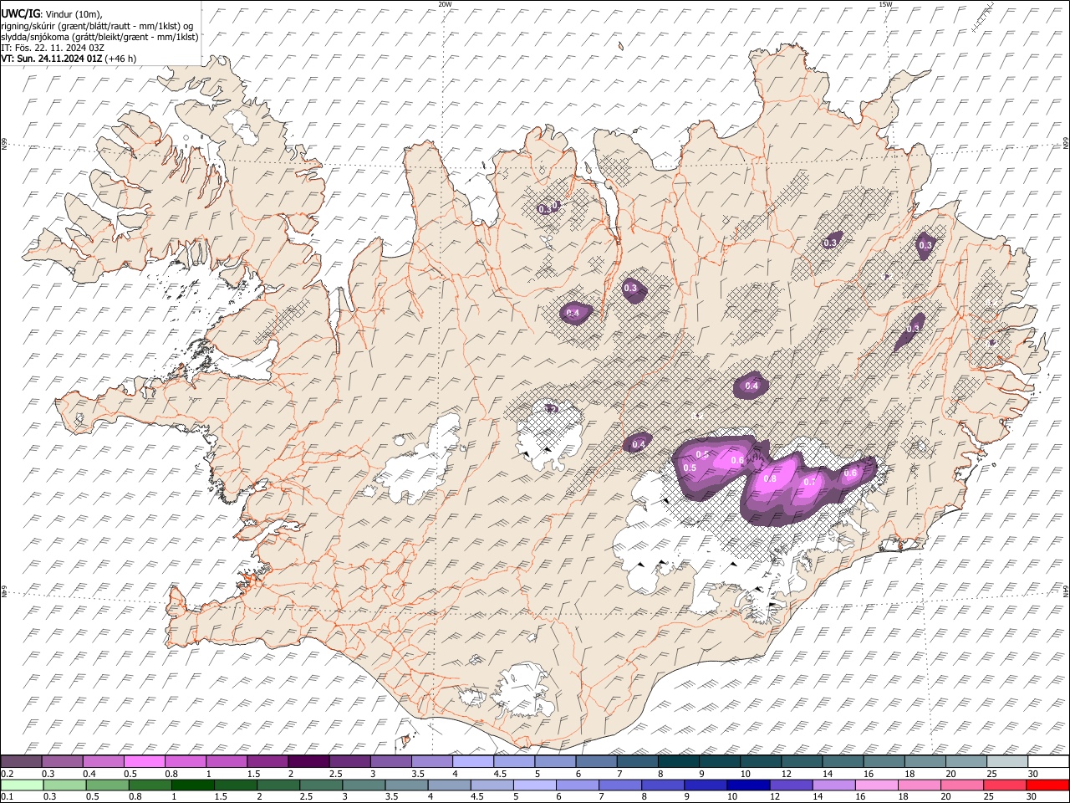Pick the white swatch labeled 30 in upper legend
The image size is (1070, 803).
pos(1049,762)
